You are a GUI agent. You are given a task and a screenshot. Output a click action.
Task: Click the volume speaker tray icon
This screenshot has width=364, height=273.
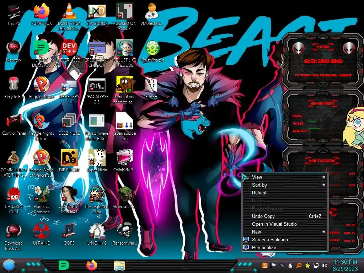point(325,265)
